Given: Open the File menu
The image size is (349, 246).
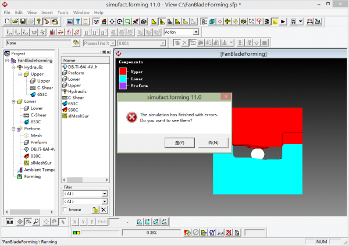Looking at the screenshot, I should (7, 12).
